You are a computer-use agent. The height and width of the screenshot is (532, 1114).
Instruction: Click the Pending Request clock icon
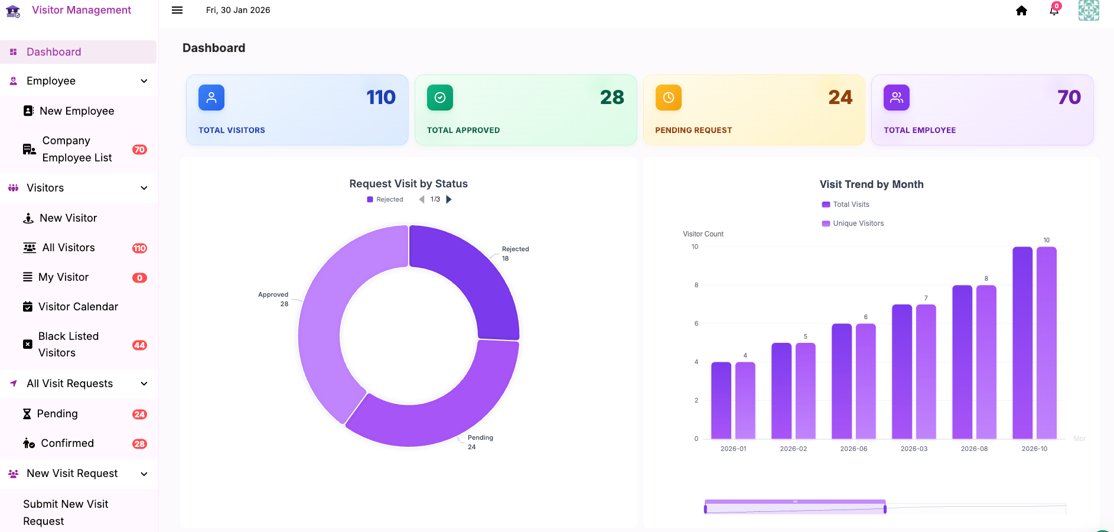668,98
